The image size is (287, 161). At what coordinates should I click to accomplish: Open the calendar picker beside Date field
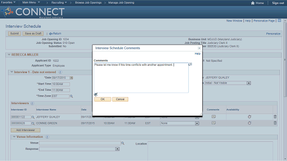click(72, 78)
